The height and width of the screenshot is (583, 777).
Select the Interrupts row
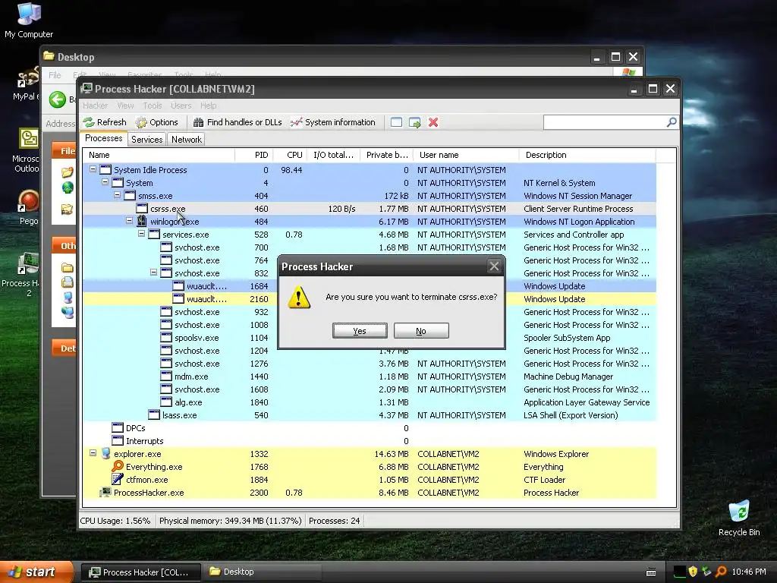click(x=370, y=441)
